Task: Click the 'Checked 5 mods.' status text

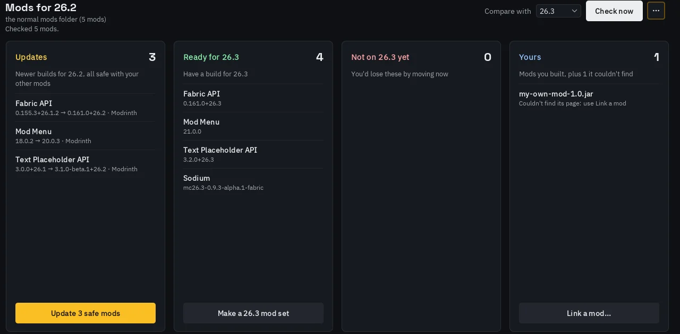Action: (x=32, y=29)
